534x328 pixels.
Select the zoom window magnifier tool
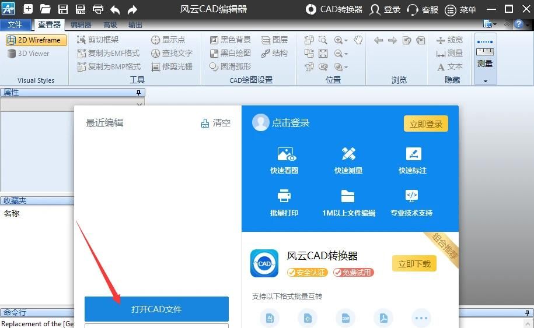click(x=323, y=40)
